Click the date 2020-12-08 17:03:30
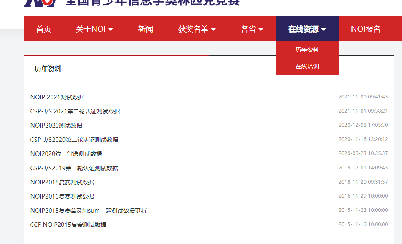Screen dimensions: 402x244 point(363,125)
